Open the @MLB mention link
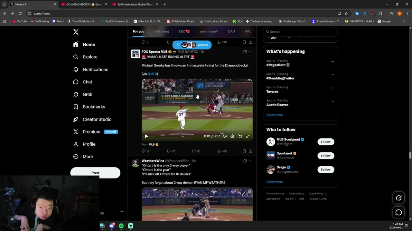 point(152,74)
